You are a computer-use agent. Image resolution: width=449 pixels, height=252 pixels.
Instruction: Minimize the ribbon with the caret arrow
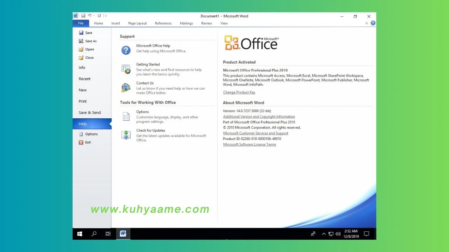[367, 23]
